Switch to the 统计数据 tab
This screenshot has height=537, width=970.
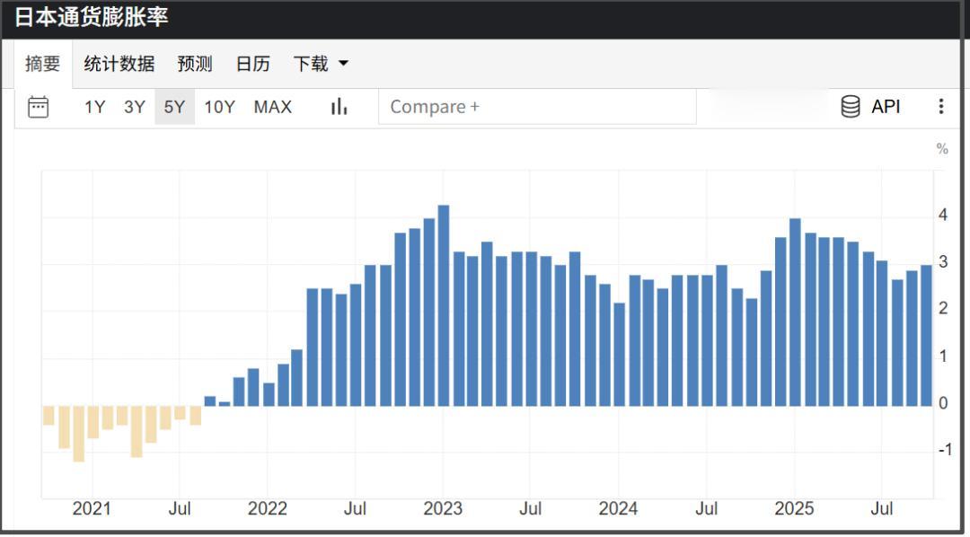click(118, 64)
